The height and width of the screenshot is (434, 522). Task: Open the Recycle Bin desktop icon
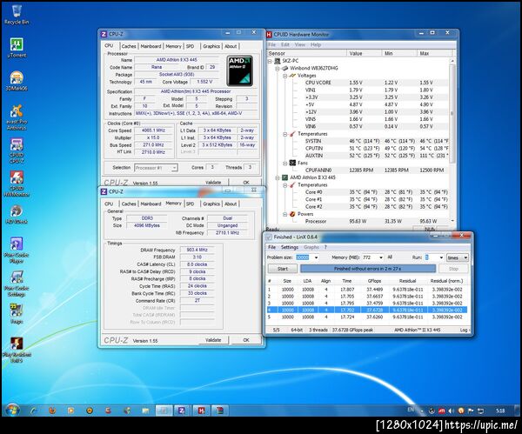click(x=17, y=15)
